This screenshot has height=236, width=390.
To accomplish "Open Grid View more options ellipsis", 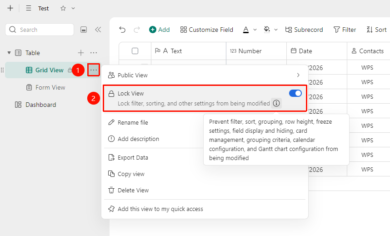I will (94, 70).
